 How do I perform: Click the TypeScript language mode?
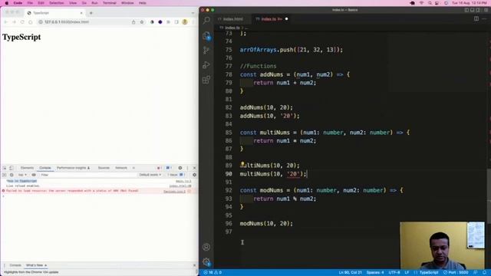click(x=428, y=273)
